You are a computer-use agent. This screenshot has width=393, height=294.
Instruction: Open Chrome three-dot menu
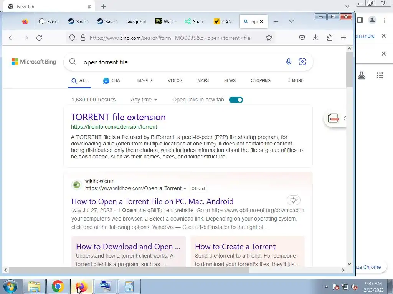pos(385,20)
